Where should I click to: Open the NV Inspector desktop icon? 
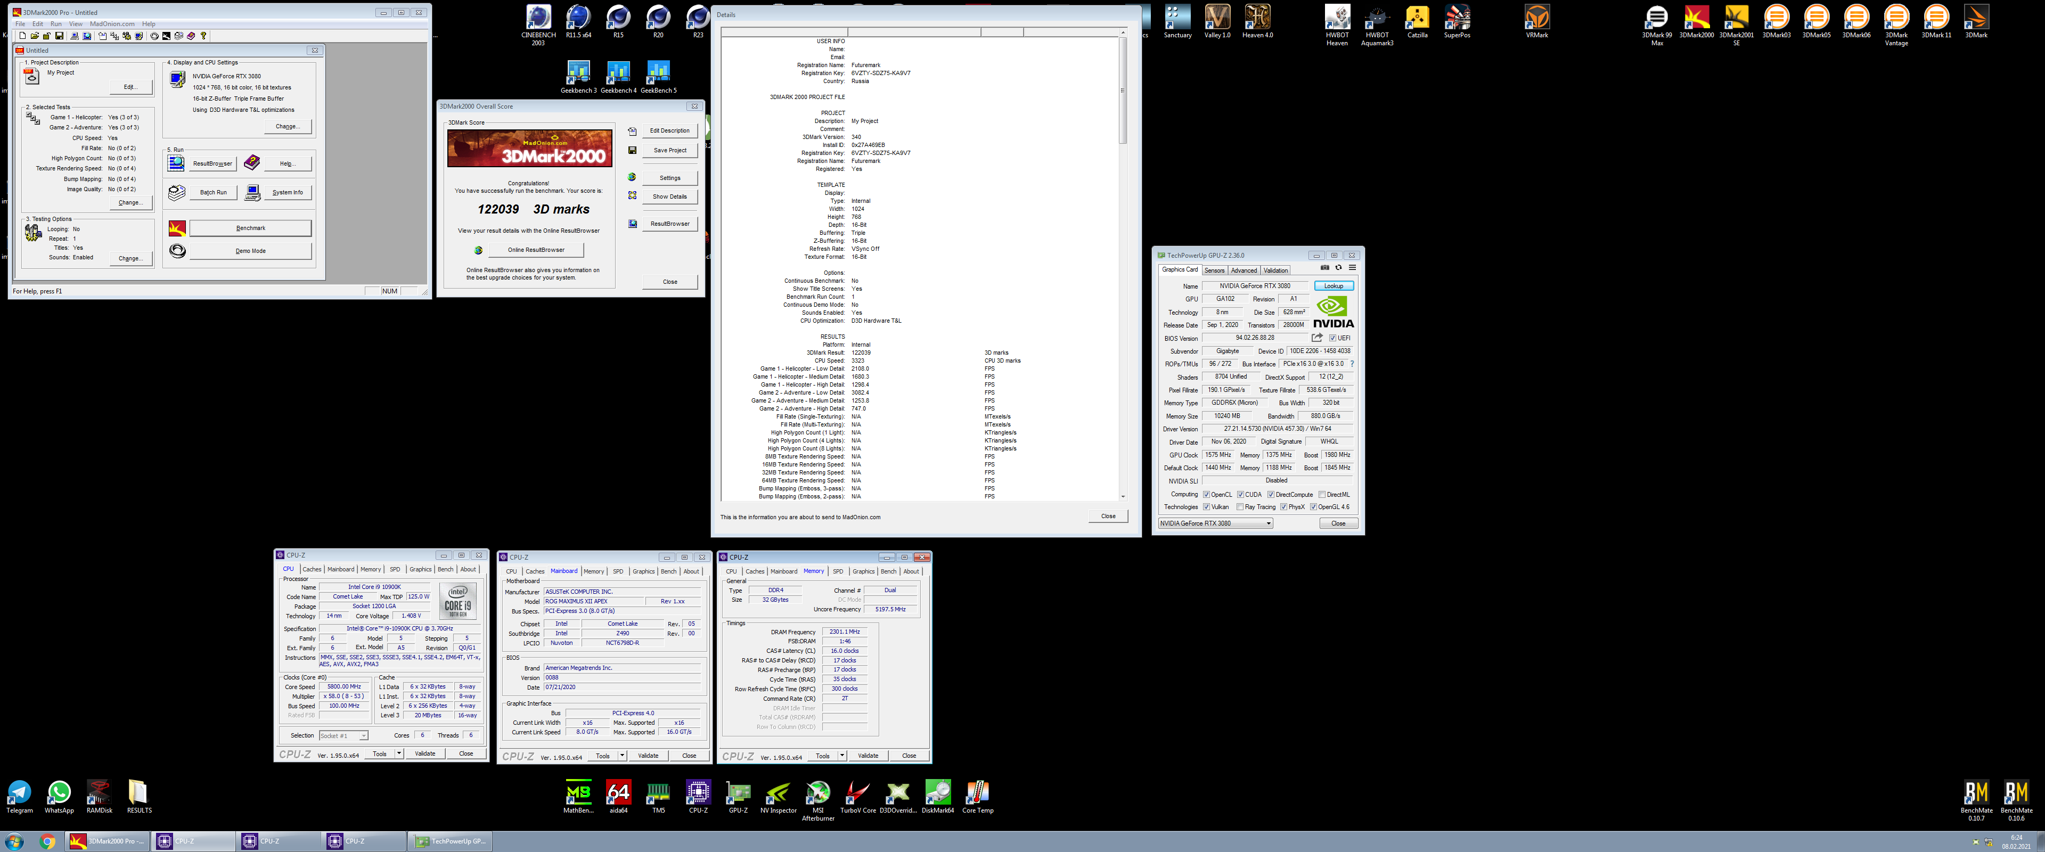tap(778, 797)
